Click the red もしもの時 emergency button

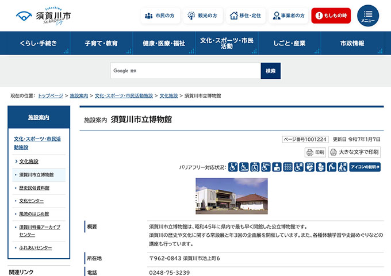[331, 16]
